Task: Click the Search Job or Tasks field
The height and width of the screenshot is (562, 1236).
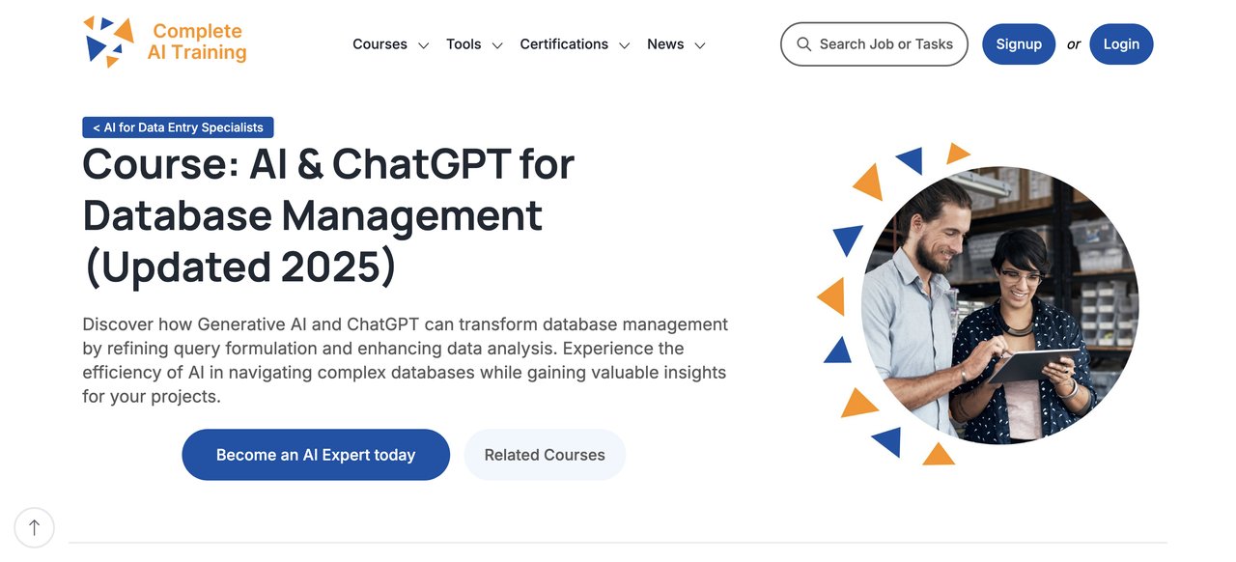Action: coord(874,44)
